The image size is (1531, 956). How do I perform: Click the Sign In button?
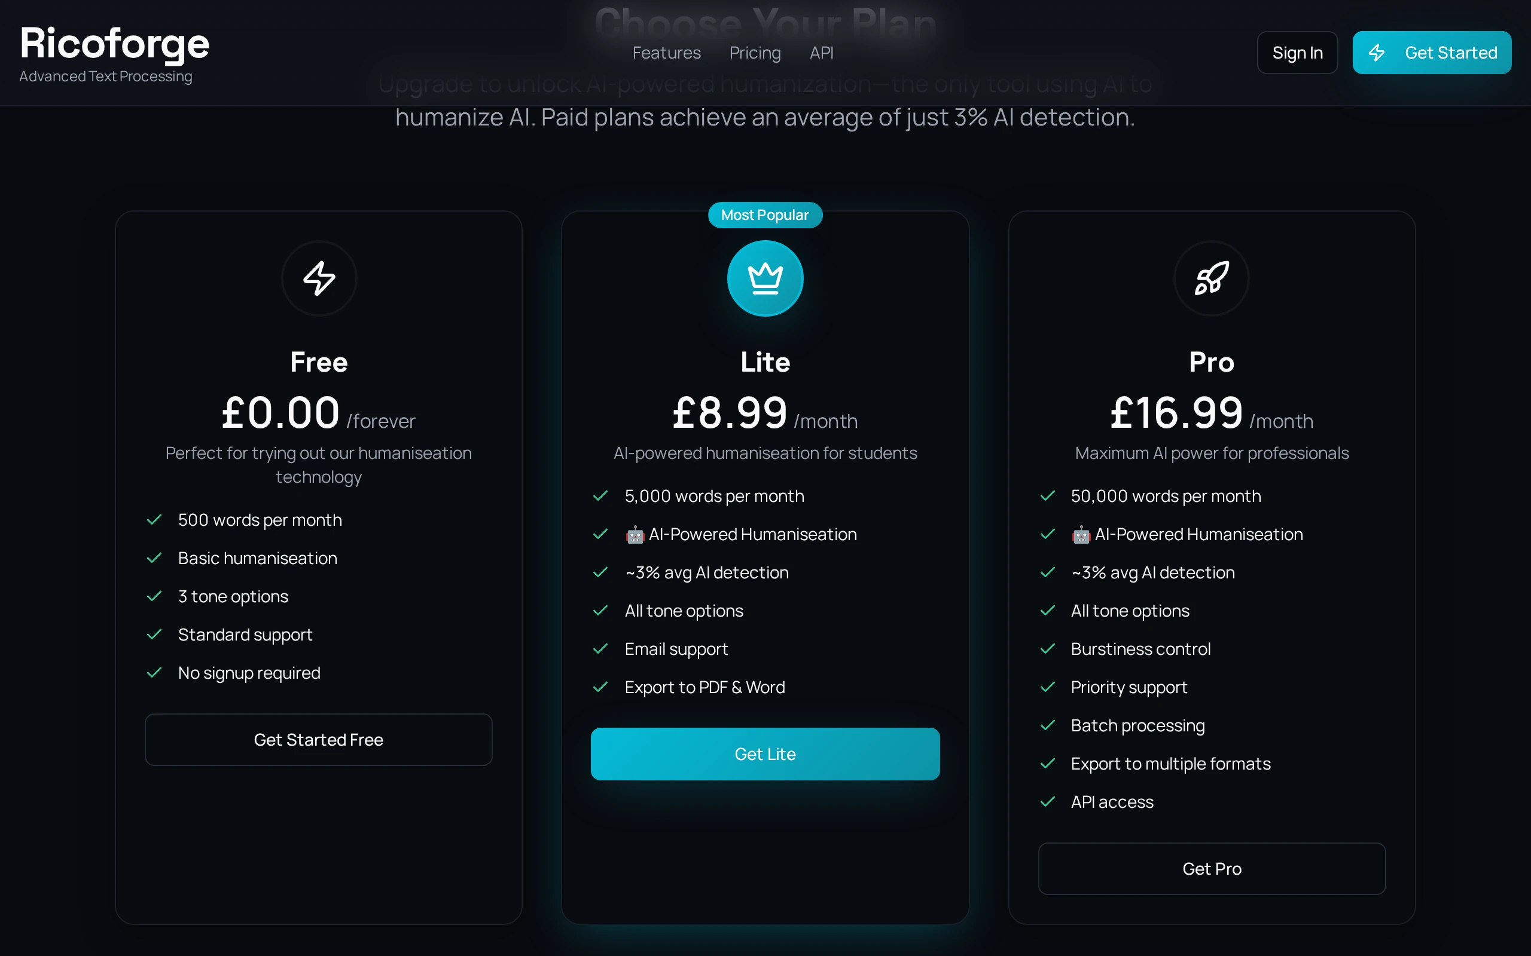[1297, 53]
